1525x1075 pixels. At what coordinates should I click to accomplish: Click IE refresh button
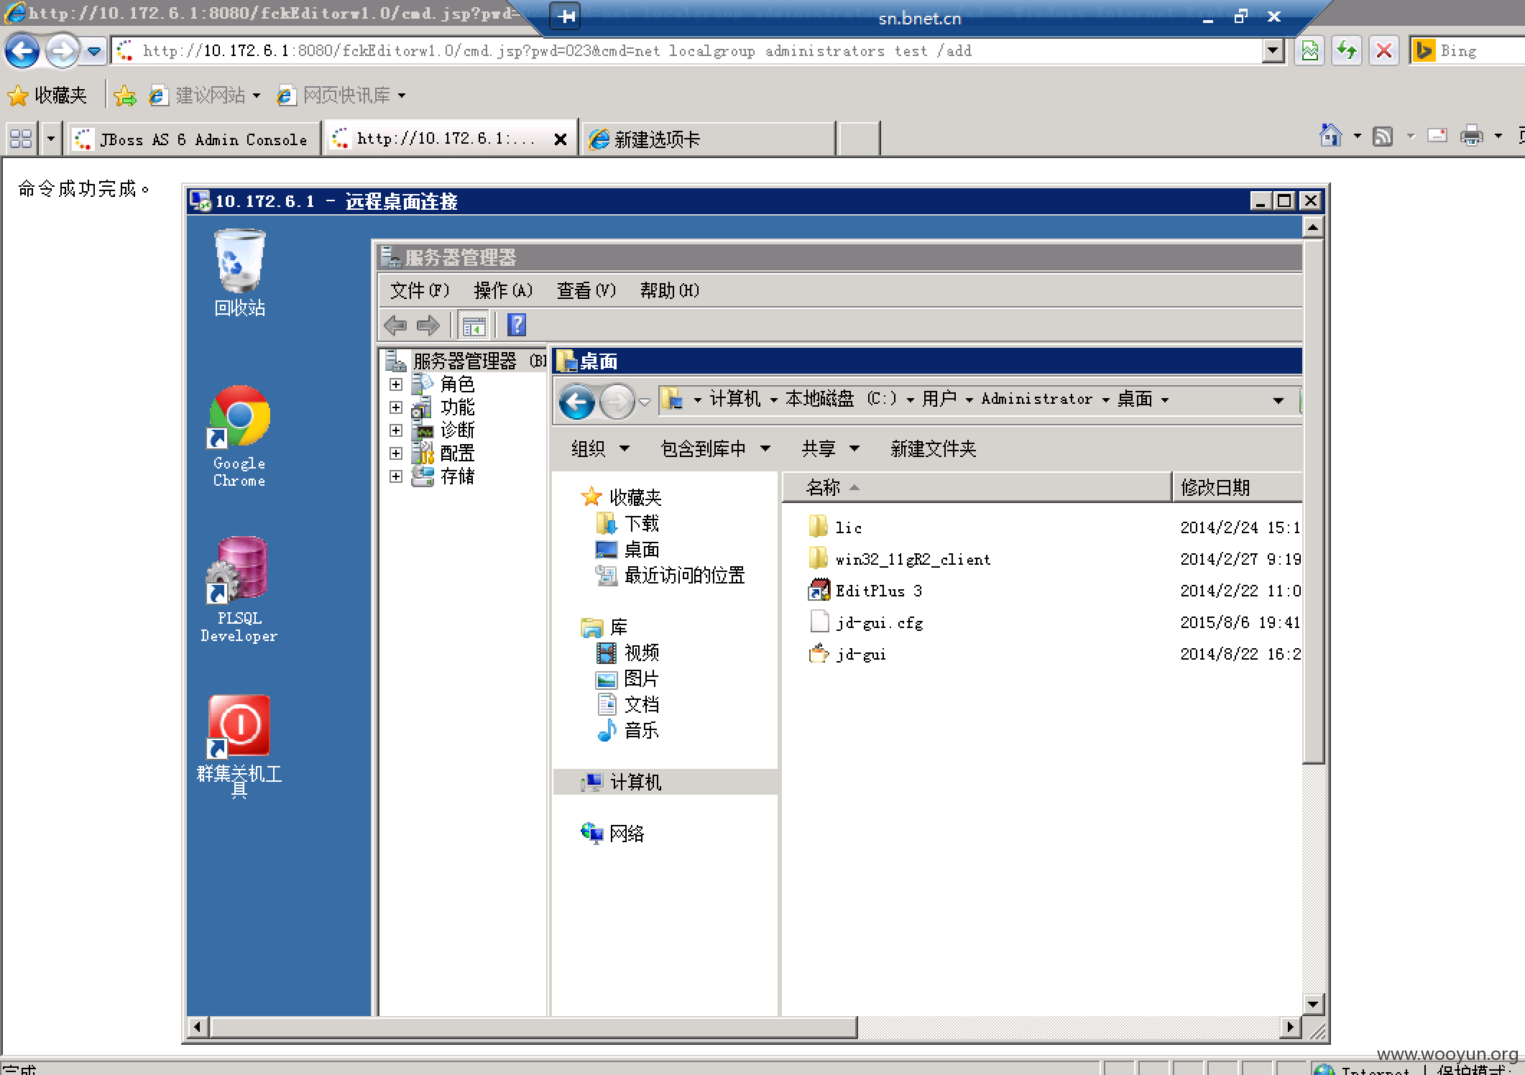point(1346,51)
